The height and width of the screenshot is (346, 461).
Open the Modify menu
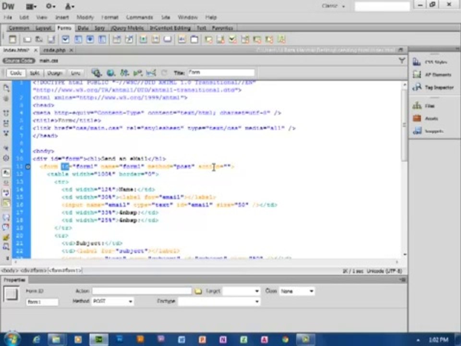click(x=85, y=17)
